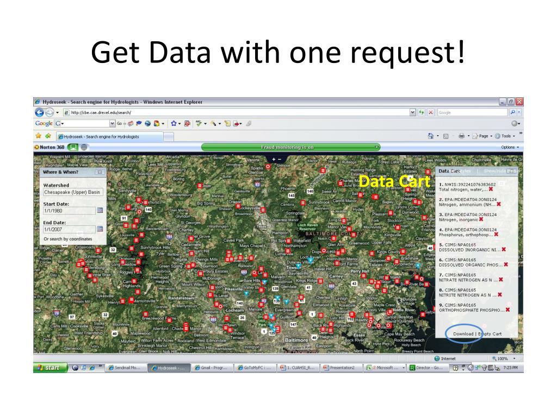Open the 100% zoom level dropdown
The height and width of the screenshot is (417, 557).
pyautogui.click(x=514, y=358)
